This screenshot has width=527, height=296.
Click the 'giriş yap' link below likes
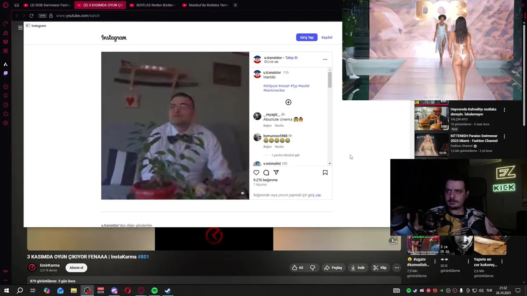point(315,195)
